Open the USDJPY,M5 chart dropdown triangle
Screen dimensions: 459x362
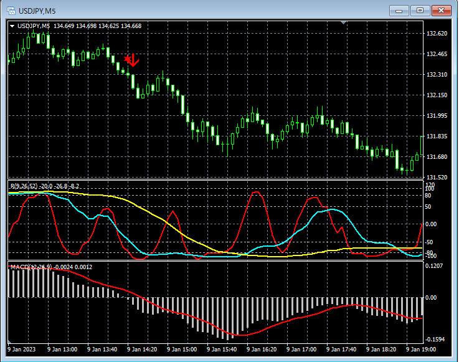12,26
